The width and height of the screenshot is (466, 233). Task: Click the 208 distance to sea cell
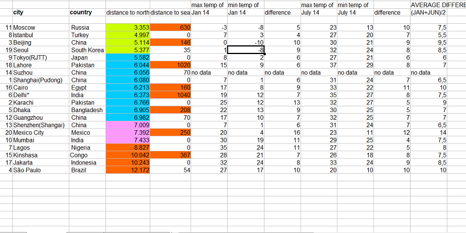pos(170,110)
